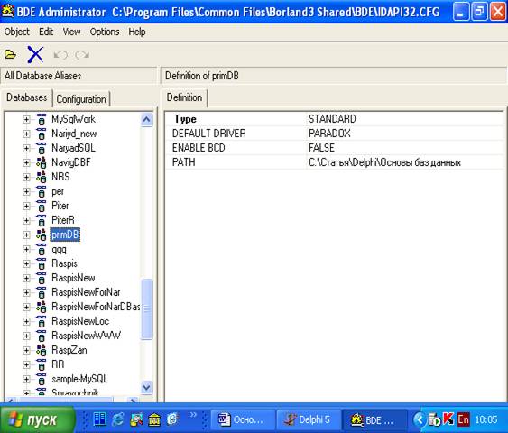Open the Options menu
This screenshot has height=433, width=508.
click(105, 32)
